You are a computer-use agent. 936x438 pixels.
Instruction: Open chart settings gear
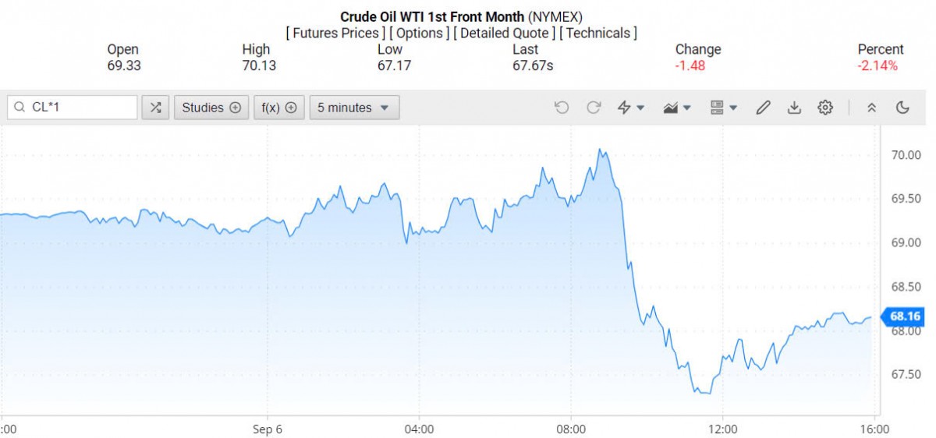(825, 108)
